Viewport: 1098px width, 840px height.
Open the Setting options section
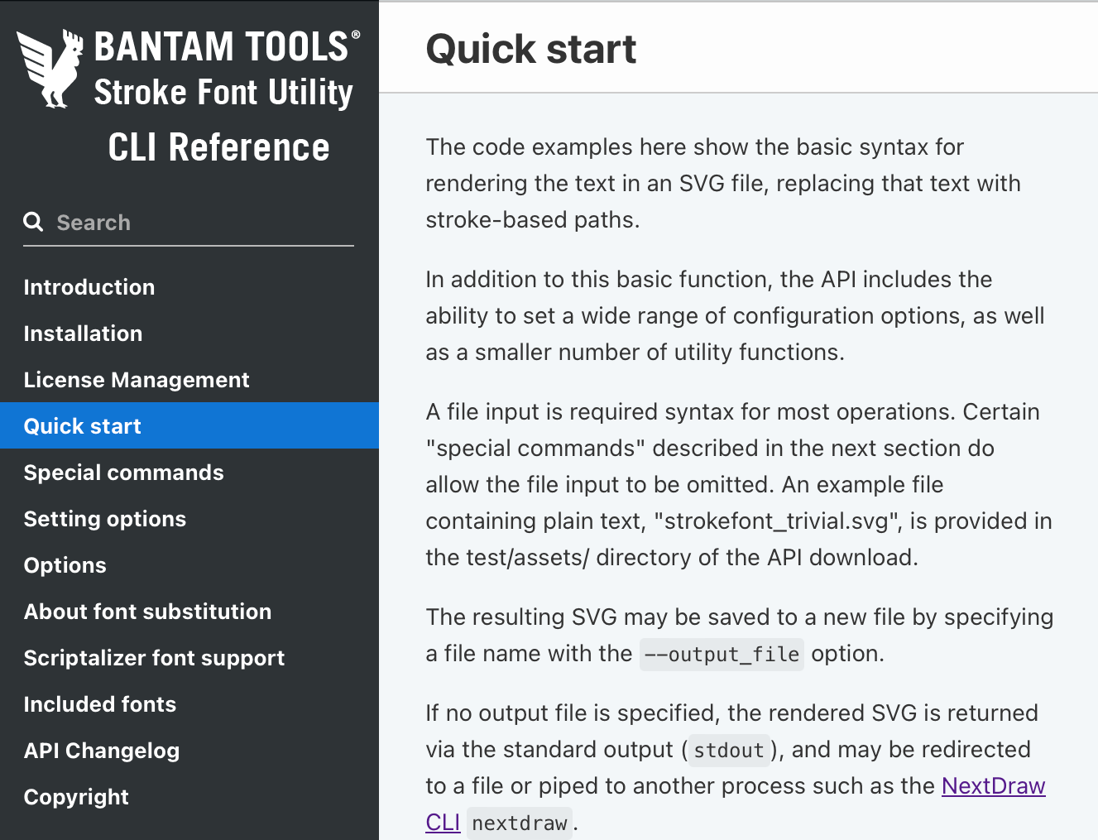point(105,519)
